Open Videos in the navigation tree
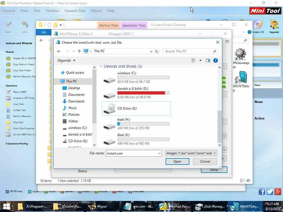283x212 pixels. tap(71, 121)
